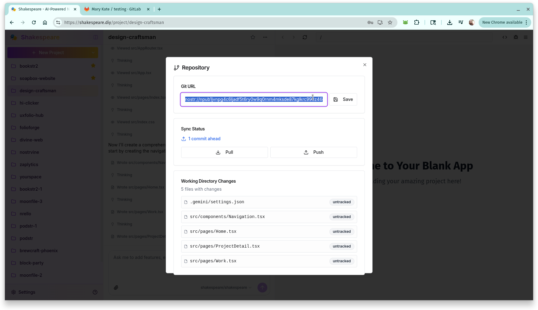Open the preview debug bug icon
The image size is (538, 310).
click(x=516, y=37)
